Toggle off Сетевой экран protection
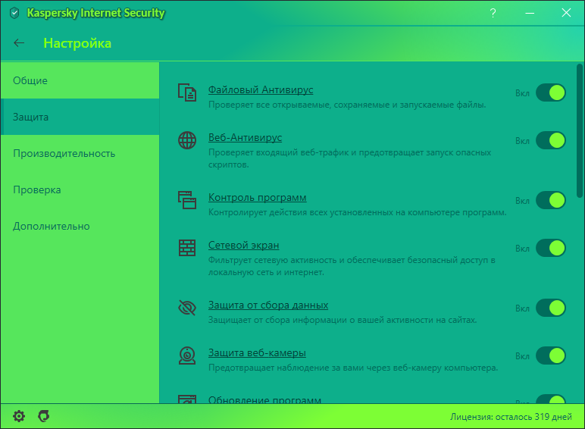 (551, 248)
